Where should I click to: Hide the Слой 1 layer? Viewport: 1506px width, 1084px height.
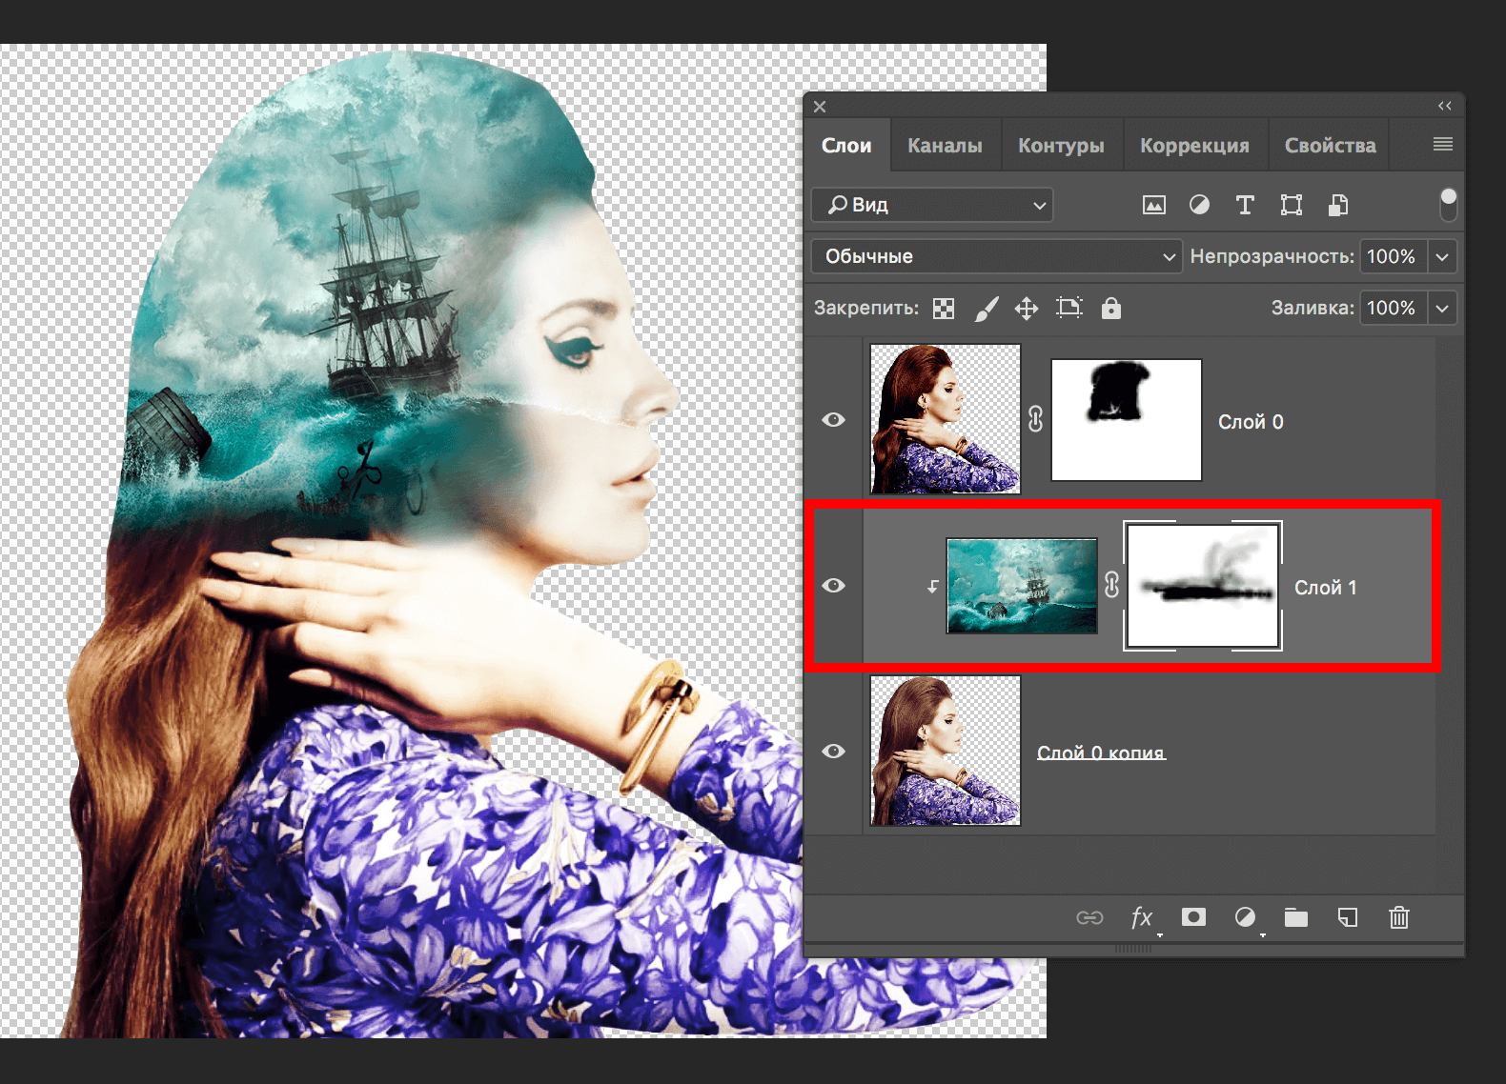click(834, 586)
